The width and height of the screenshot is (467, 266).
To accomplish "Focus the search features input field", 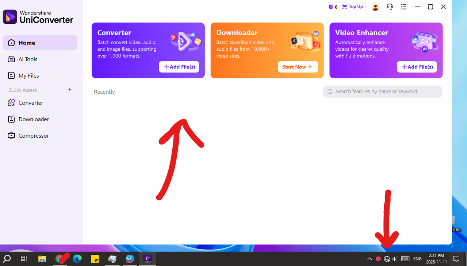I will tap(382, 92).
